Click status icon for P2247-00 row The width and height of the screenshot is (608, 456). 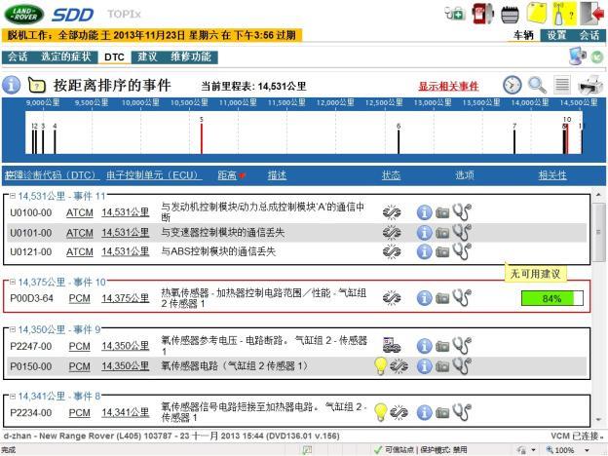coord(392,345)
